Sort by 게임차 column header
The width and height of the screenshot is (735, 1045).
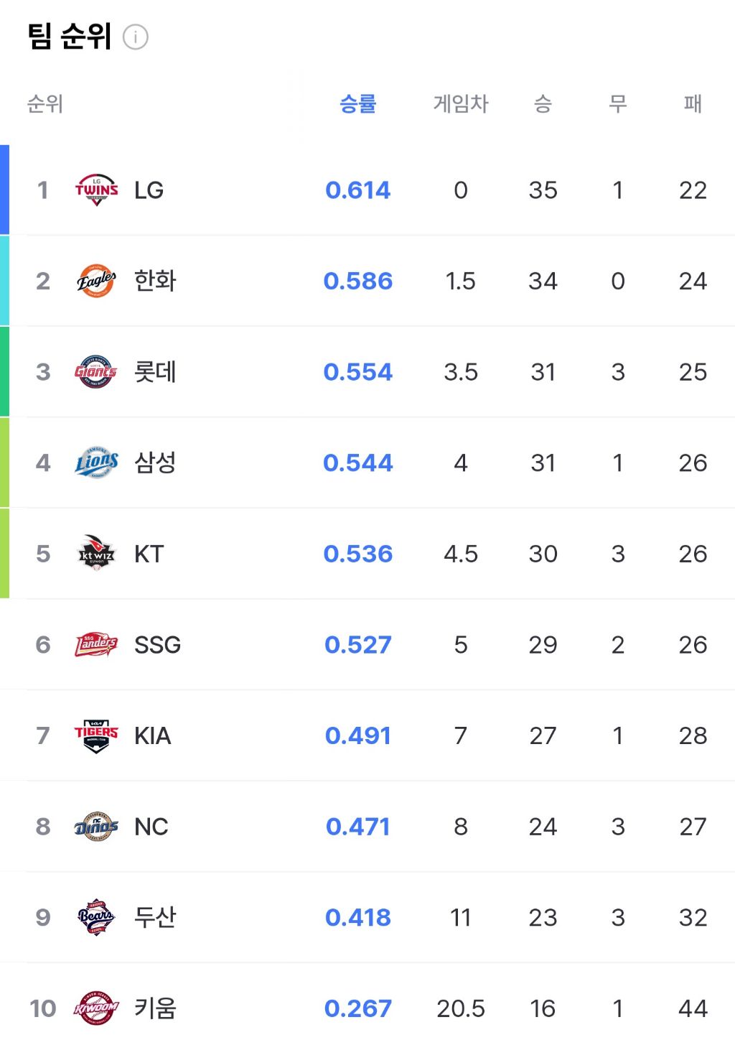point(461,104)
